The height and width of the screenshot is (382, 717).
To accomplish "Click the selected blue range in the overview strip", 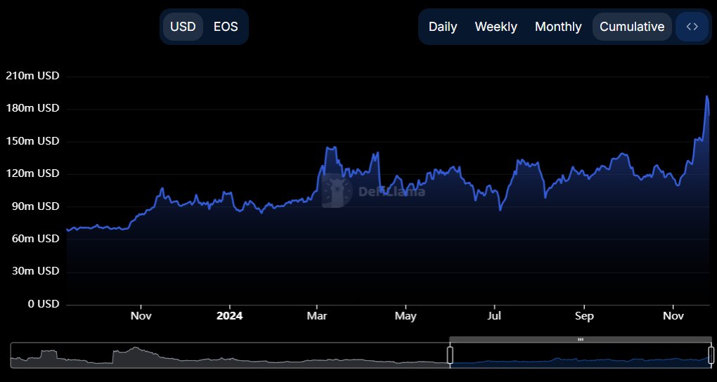I will (x=581, y=357).
